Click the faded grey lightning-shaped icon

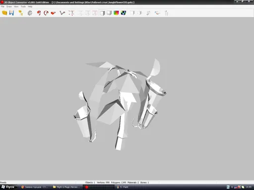[x=148, y=13]
